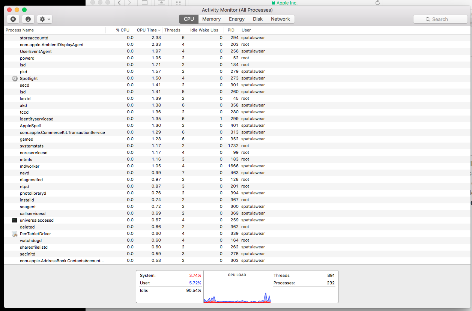Click the CPU Load graph
The height and width of the screenshot is (311, 472).
pyautogui.click(x=237, y=287)
